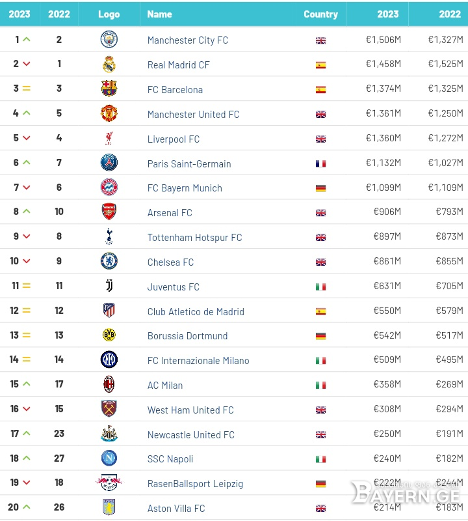Viewport: 468px width, 521px height.
Task: Sort by the Country column header
Action: [320, 14]
